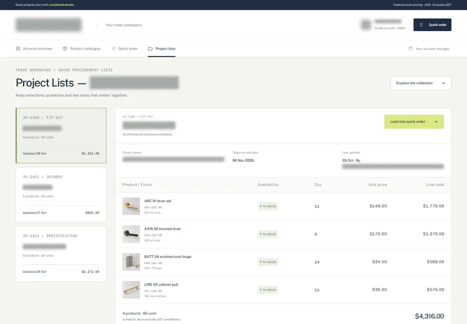The image size is (467, 324).
Task: Click the LINE 05 cabinet pull name
Action: coord(161,285)
